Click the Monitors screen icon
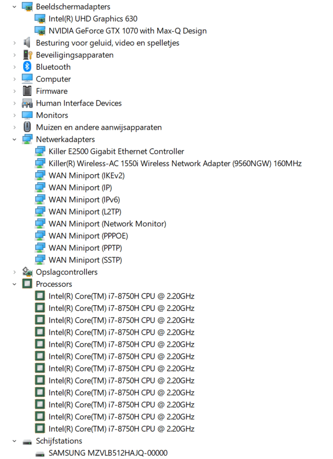333x459 pixels. tap(27, 115)
